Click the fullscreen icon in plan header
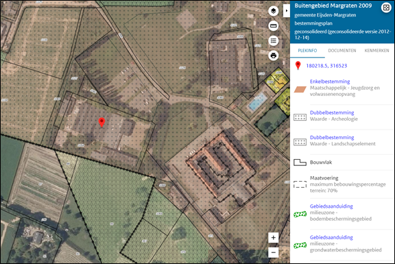 point(386,8)
